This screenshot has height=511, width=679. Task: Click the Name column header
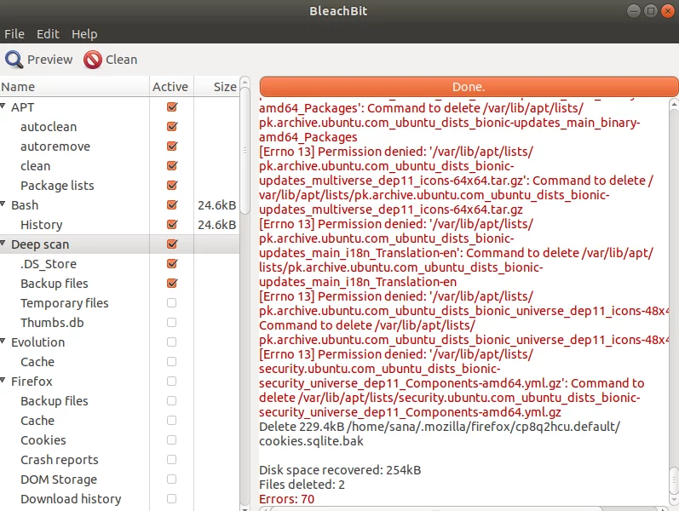tap(74, 87)
